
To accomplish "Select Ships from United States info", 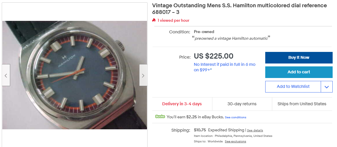I will click(x=302, y=104).
